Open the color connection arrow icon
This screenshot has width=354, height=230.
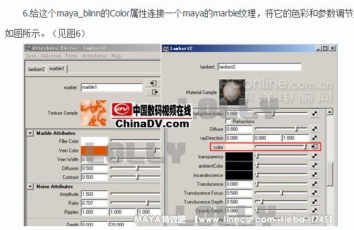pyautogui.click(x=315, y=147)
